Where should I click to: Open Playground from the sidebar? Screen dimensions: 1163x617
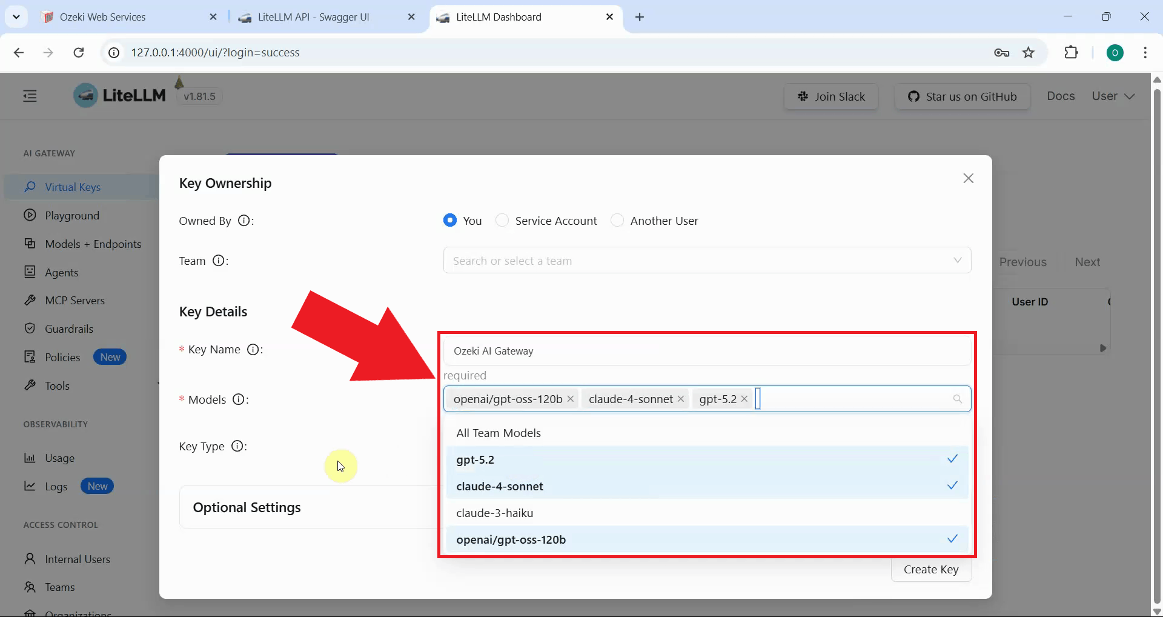click(x=71, y=216)
